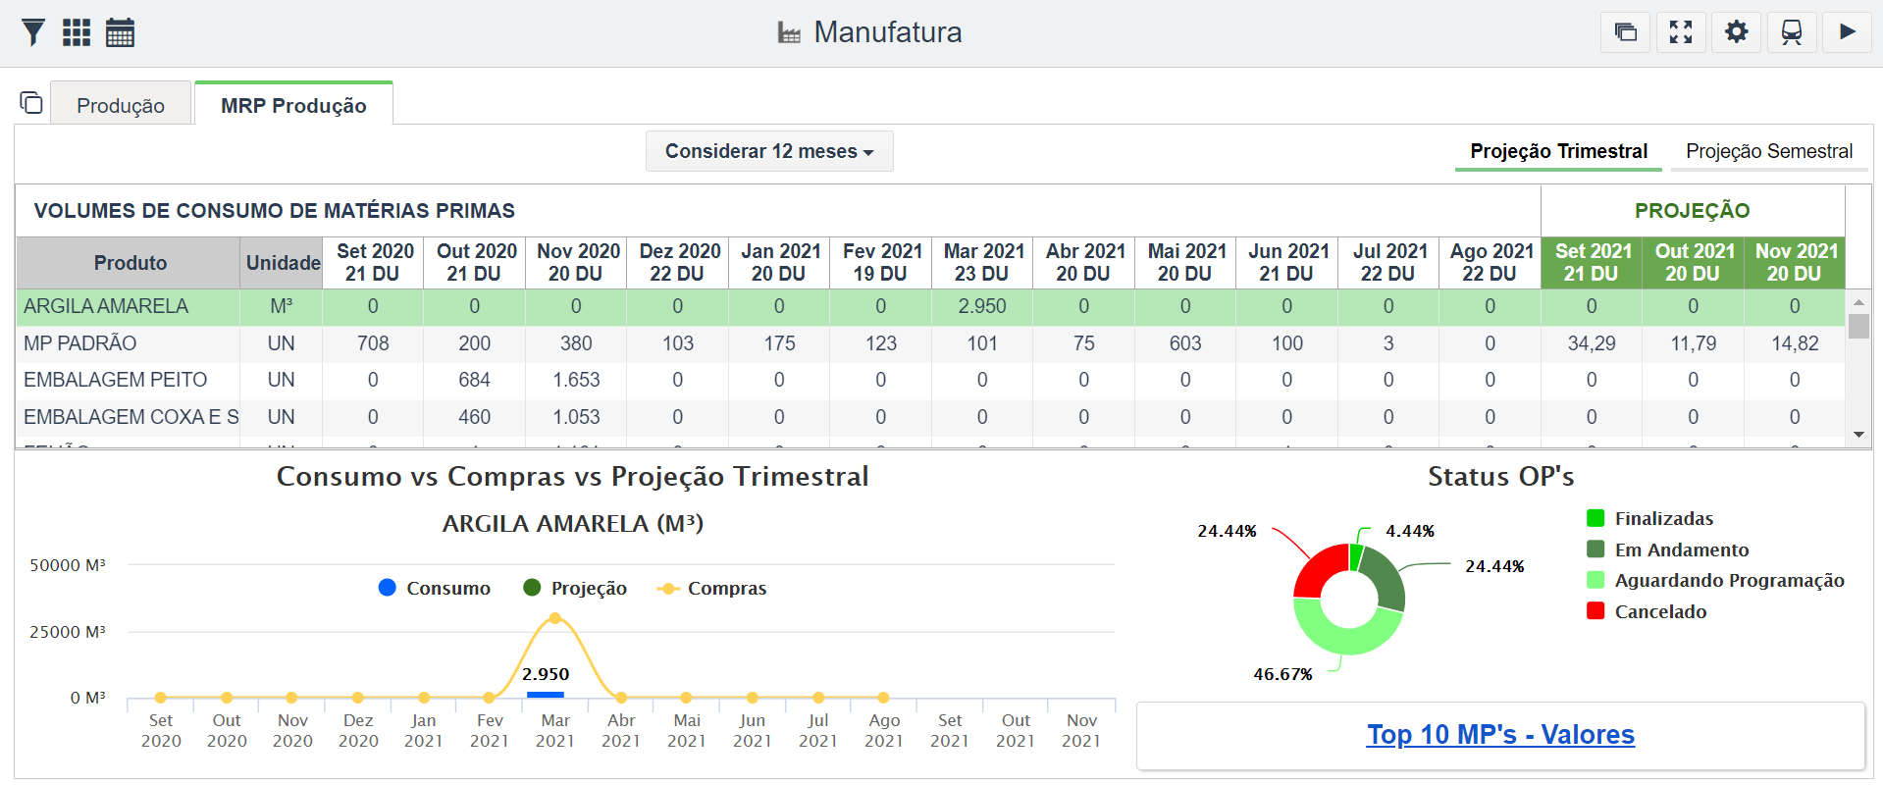Viewport: 1883px width, 785px height.
Task: Open the Top 10 MP's - Valores link
Action: [1500, 734]
